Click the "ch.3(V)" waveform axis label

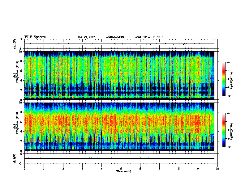[15, 158]
